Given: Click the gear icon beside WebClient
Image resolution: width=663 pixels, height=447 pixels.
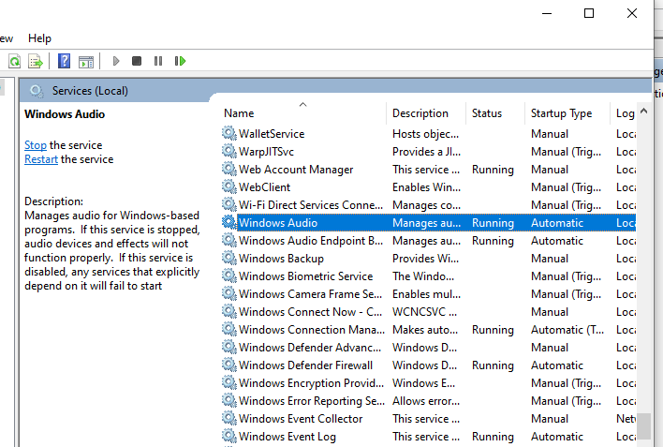Looking at the screenshot, I should (229, 187).
